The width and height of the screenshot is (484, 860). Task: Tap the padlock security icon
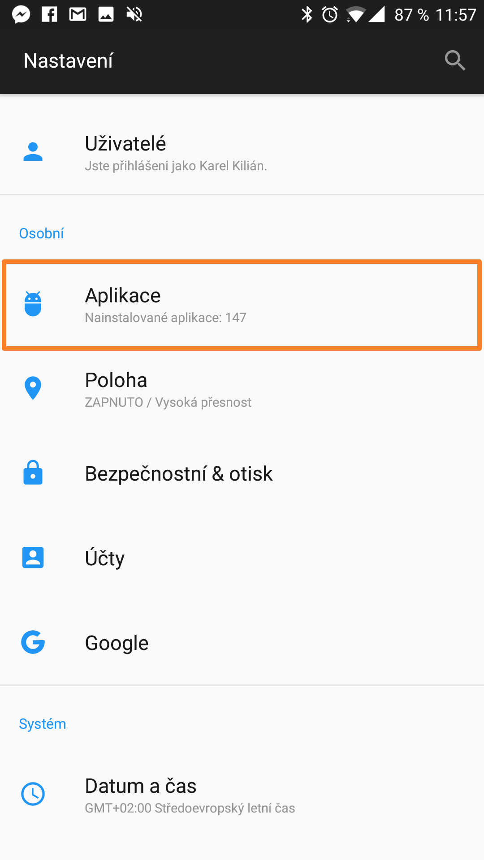(33, 473)
